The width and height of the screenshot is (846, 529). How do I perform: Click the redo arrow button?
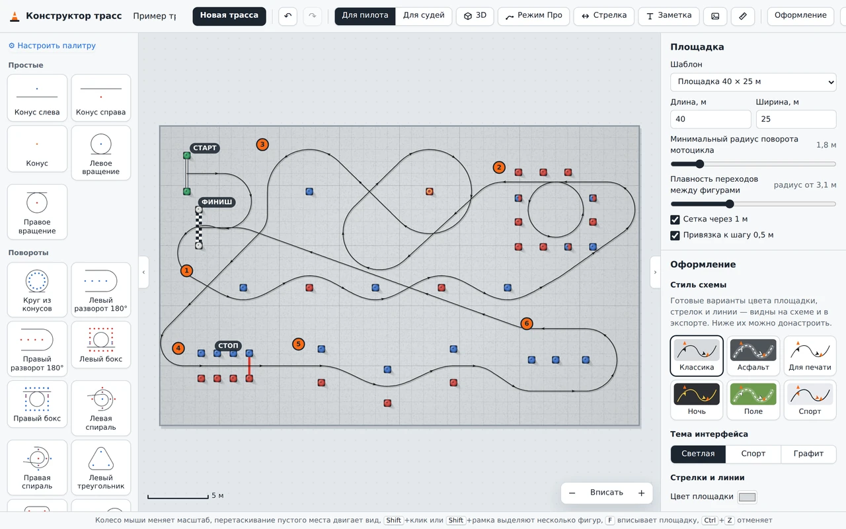(313, 17)
